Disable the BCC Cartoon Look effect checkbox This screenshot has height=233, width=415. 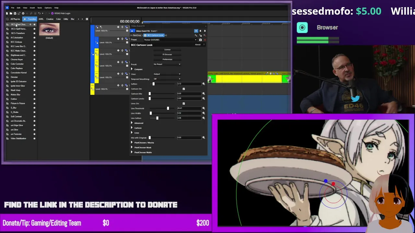coord(145,35)
